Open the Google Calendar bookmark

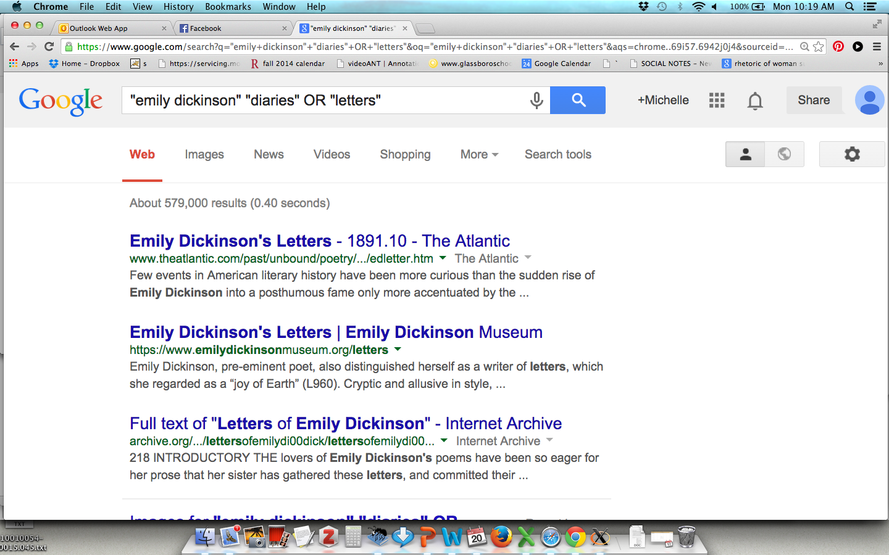[556, 64]
